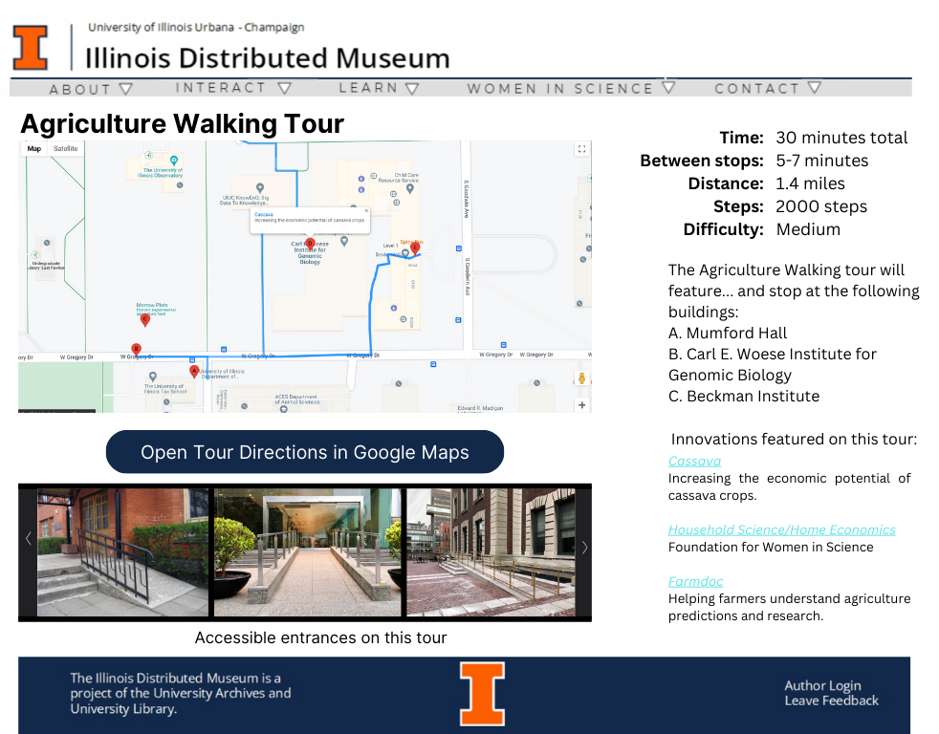This screenshot has width=939, height=734.
Task: Open the Farmdoc innovation link
Action: (x=695, y=581)
